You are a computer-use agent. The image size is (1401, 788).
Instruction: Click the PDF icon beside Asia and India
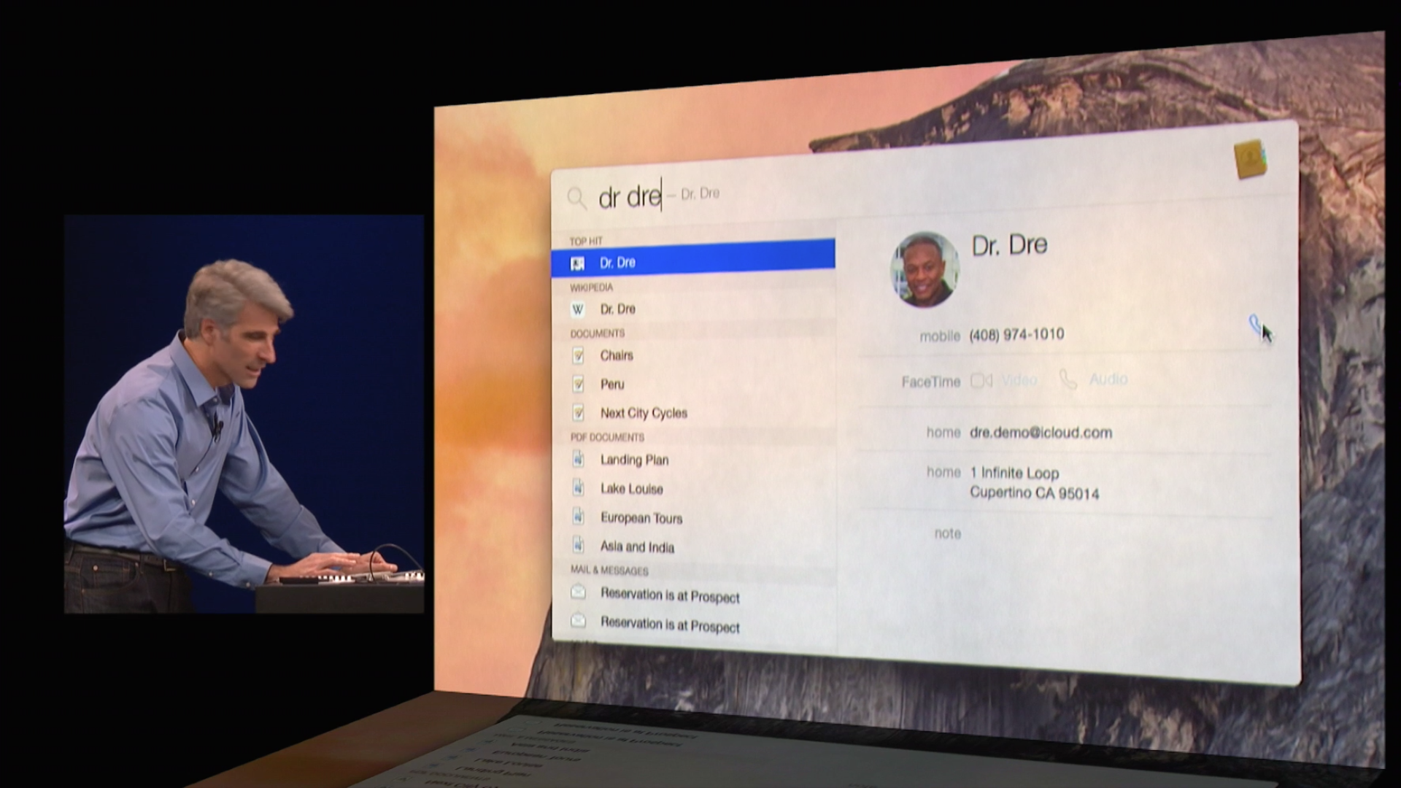pos(578,545)
